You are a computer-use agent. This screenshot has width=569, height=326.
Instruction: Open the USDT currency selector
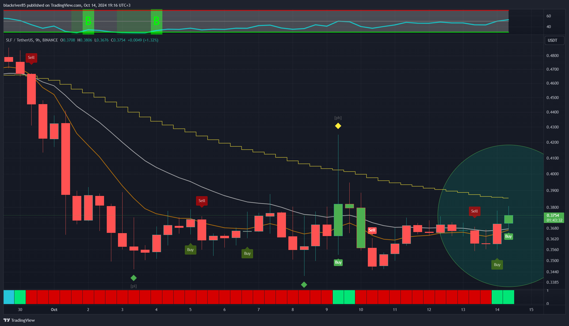coord(555,40)
